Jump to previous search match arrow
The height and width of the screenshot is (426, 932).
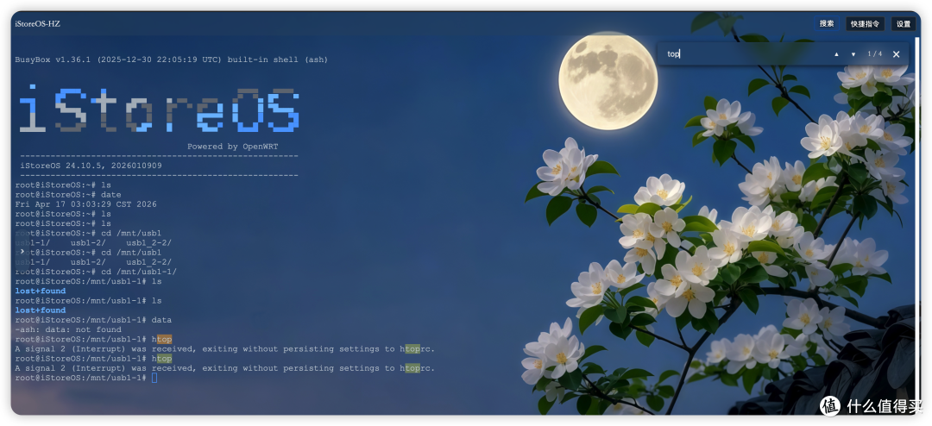click(x=836, y=54)
